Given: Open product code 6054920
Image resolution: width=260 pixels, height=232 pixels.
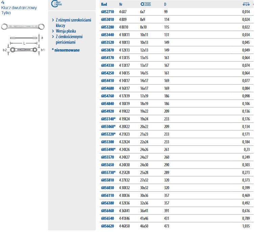Looking at the screenshot, I should (x=107, y=111).
